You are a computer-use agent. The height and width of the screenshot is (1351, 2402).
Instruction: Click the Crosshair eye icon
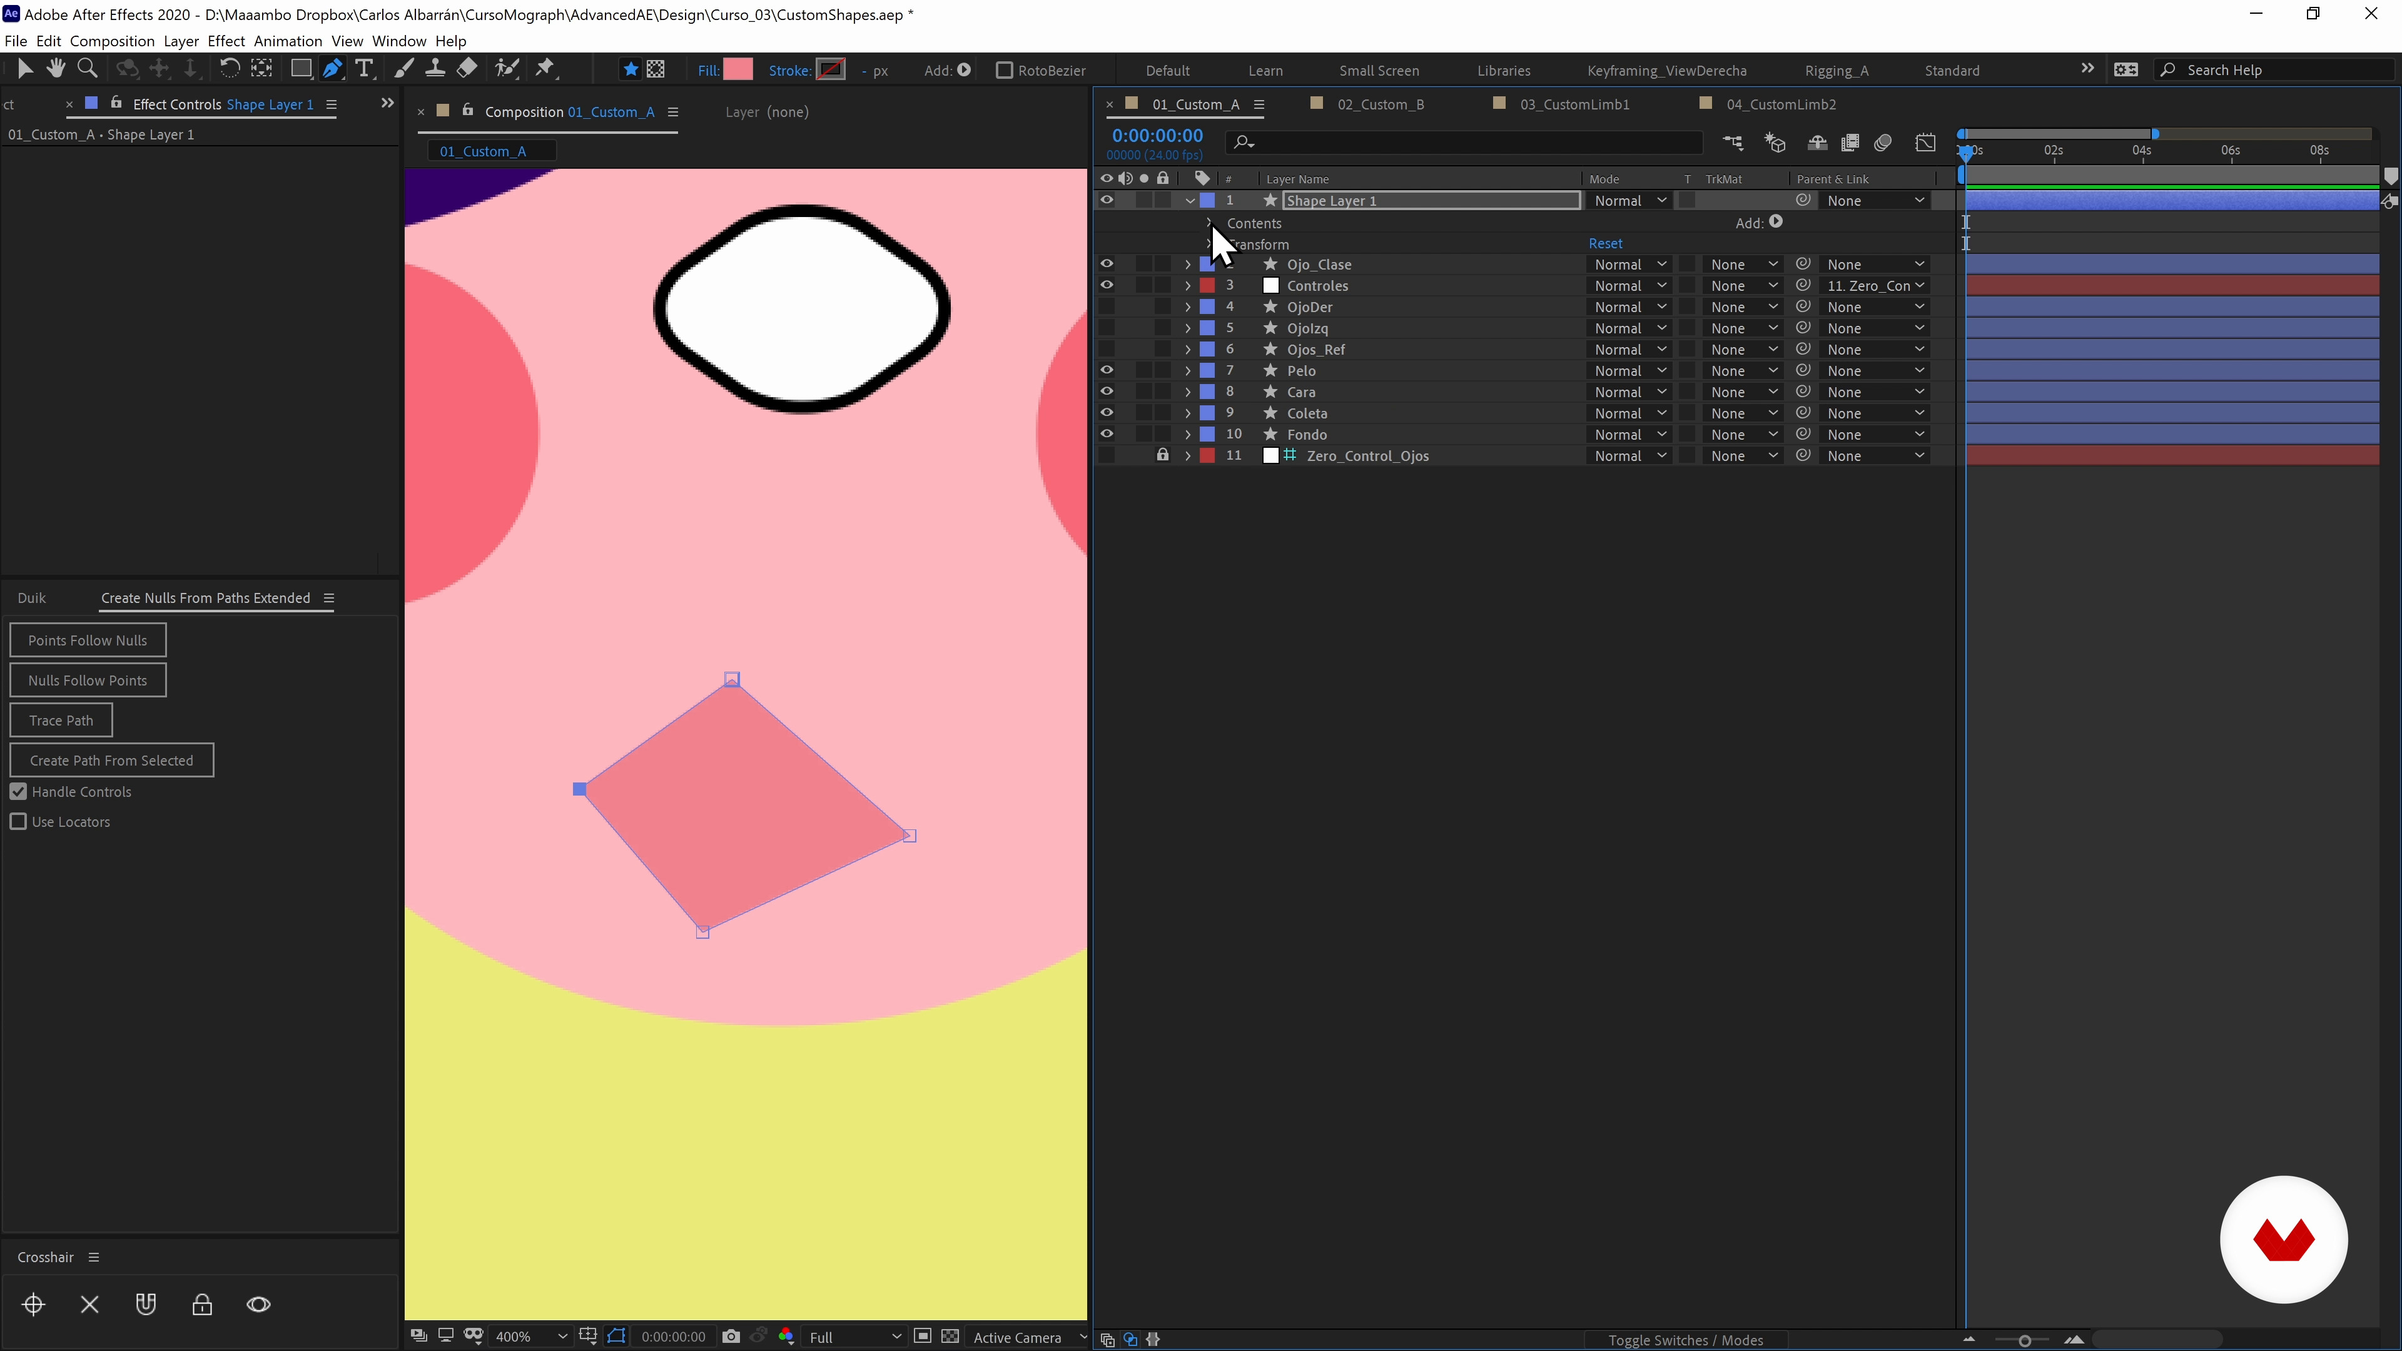258,1304
